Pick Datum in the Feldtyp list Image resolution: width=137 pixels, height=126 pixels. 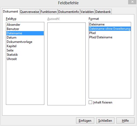click(25, 38)
